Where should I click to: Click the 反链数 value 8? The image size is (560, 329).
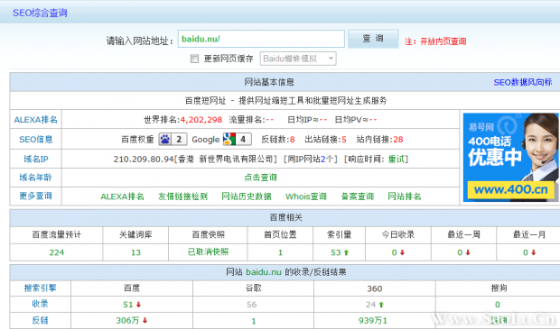click(x=293, y=140)
